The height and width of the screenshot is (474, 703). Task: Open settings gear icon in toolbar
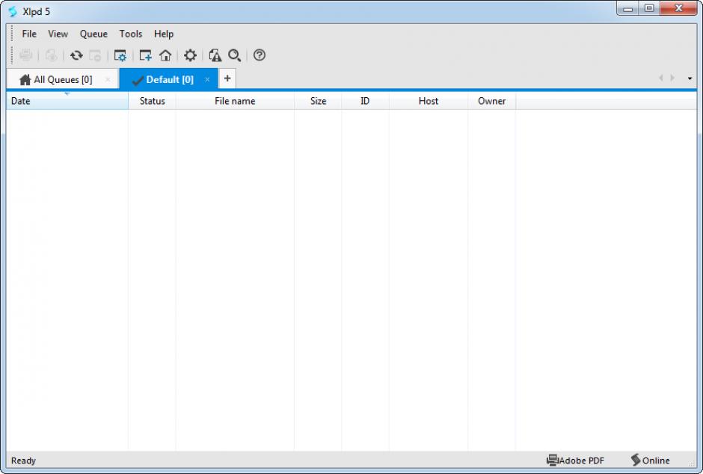(x=190, y=55)
